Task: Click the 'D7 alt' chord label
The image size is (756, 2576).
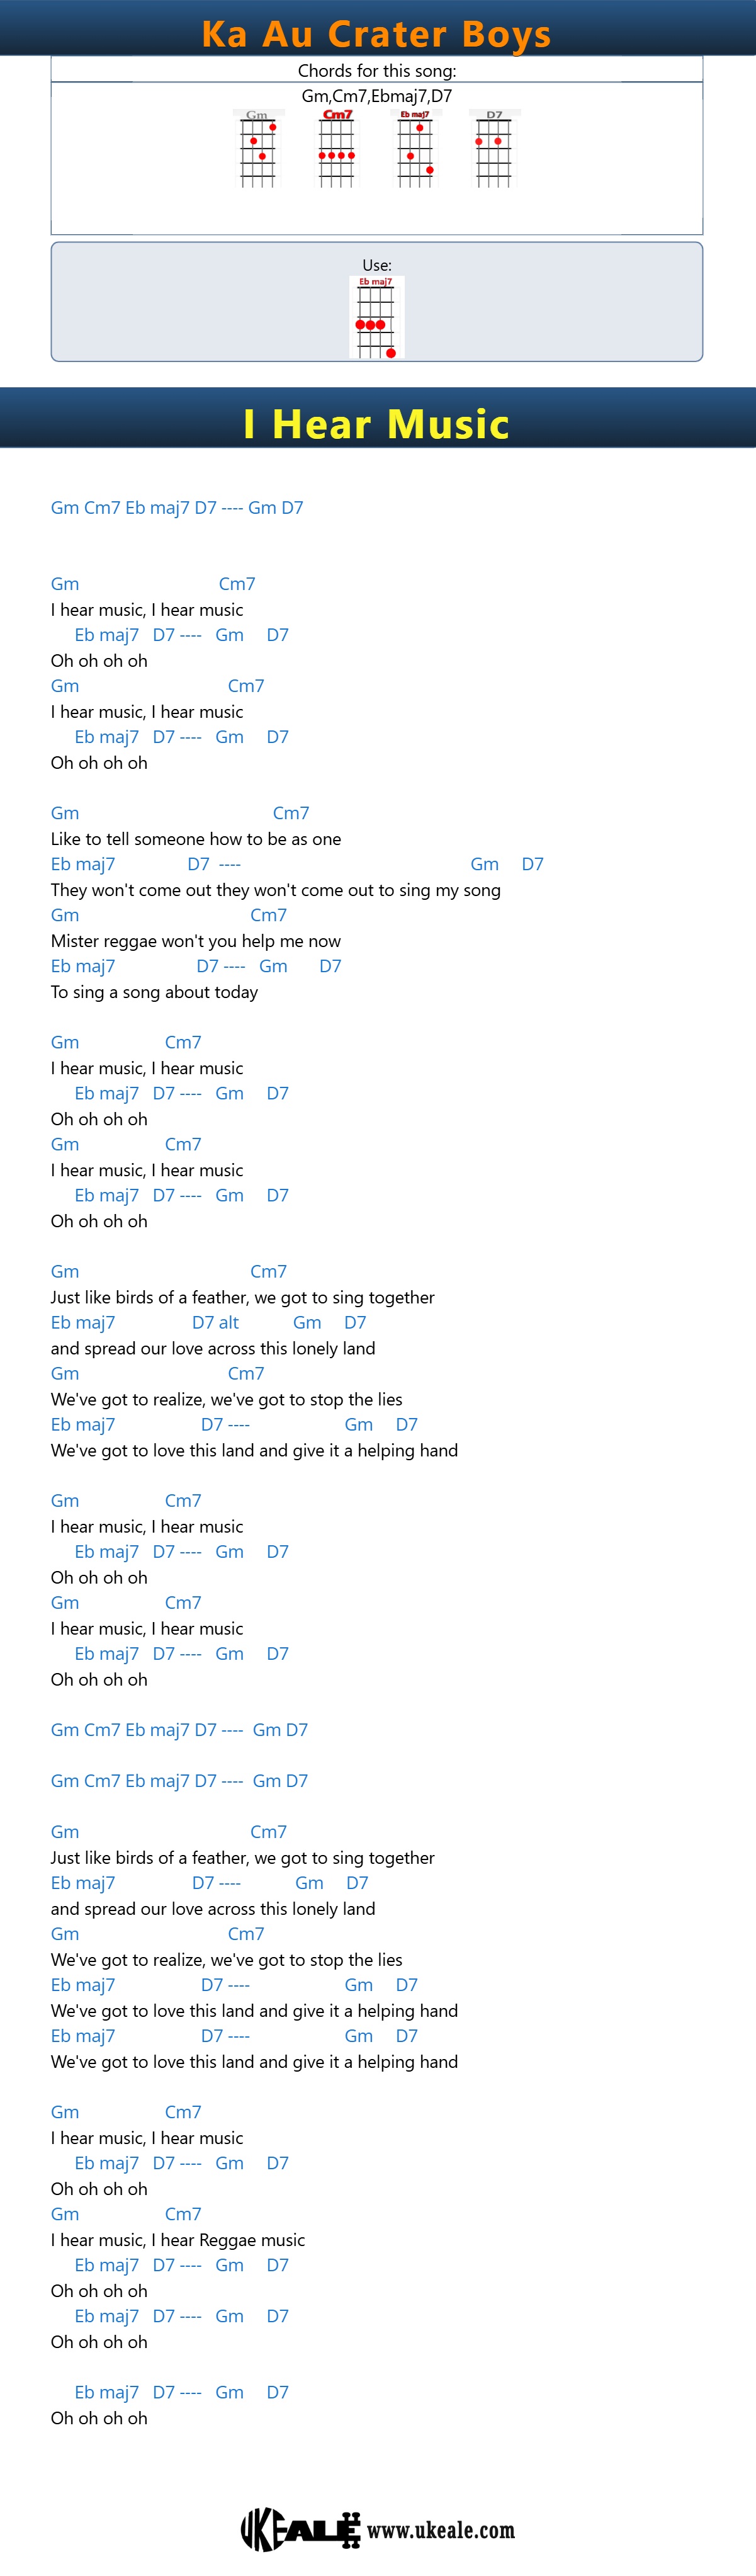Action: (216, 1323)
